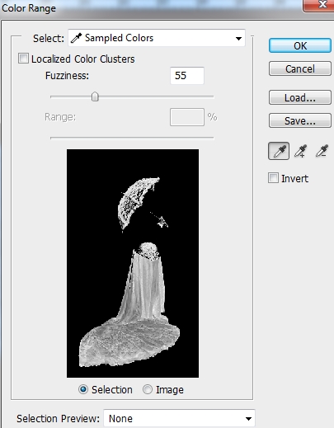Viewport: 334px width, 428px height.
Task: Check the Invert option
Action: pos(273,178)
